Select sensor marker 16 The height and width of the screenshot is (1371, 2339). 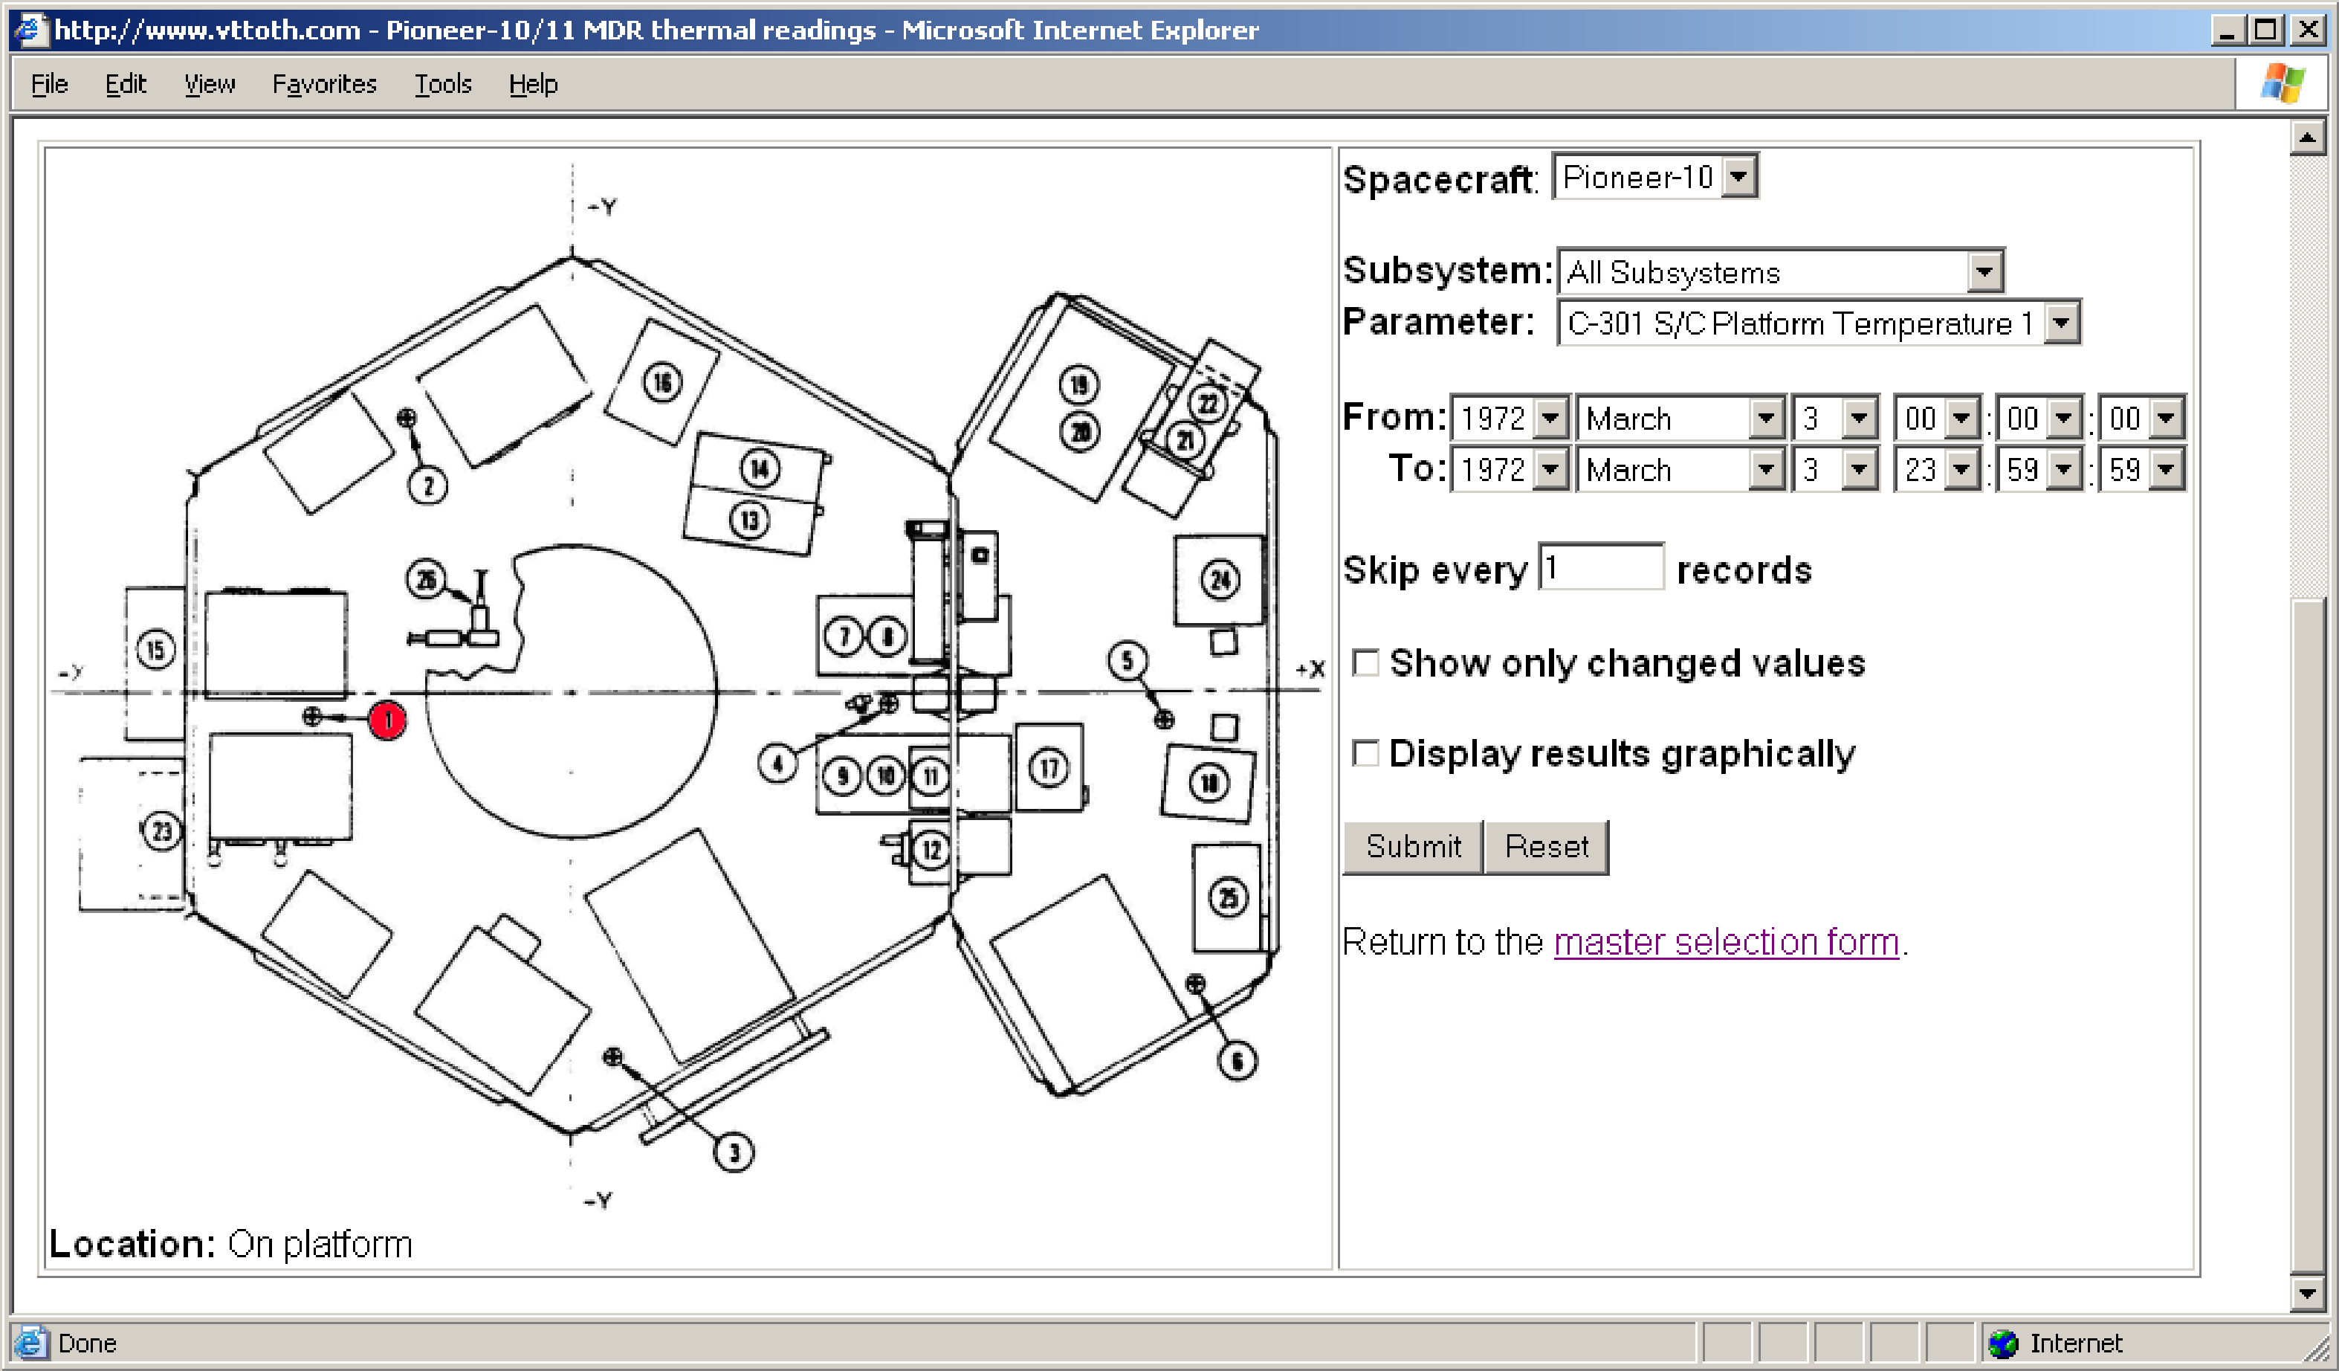pyautogui.click(x=661, y=381)
